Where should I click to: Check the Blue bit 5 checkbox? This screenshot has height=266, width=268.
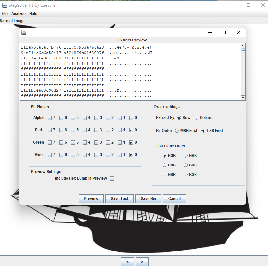click(x=73, y=155)
